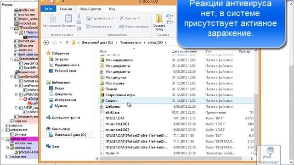
Task: Open the Общий доступ ribbon tab
Action: pyautogui.click(x=90, y=9)
